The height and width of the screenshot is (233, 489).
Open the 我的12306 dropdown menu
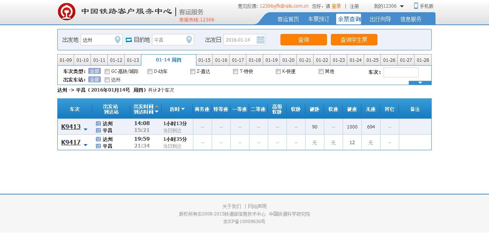[402, 6]
